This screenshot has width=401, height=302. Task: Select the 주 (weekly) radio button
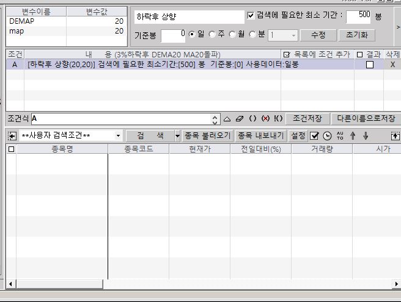tap(212, 35)
